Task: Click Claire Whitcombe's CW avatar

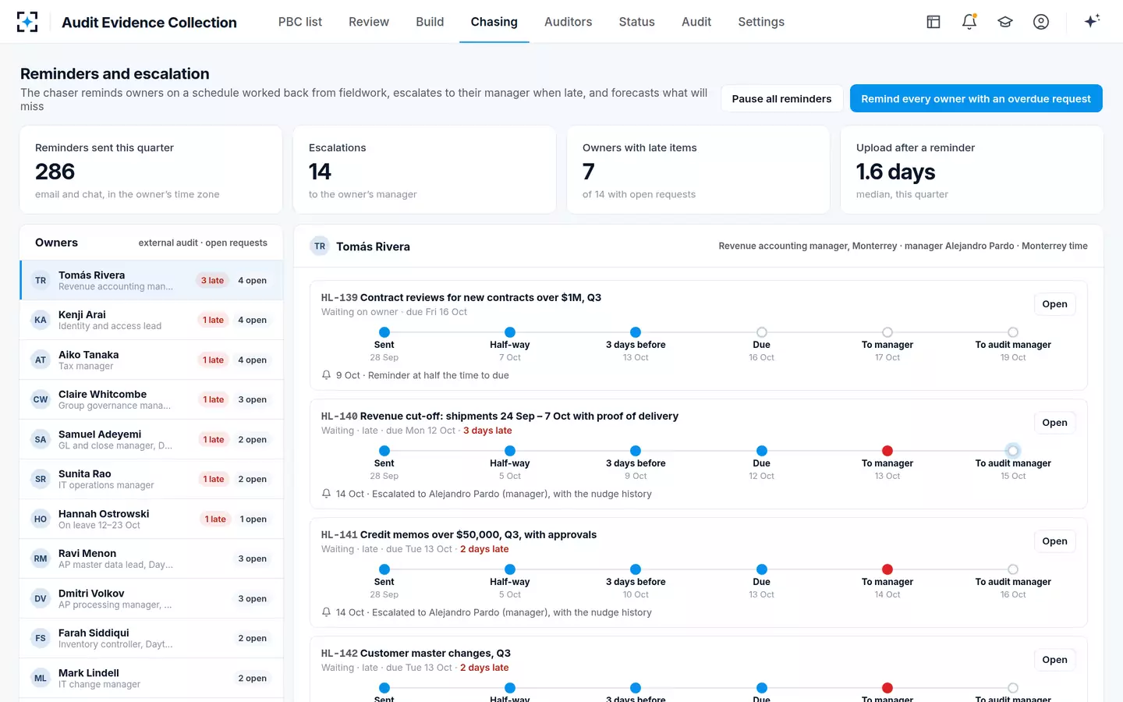Action: point(41,399)
